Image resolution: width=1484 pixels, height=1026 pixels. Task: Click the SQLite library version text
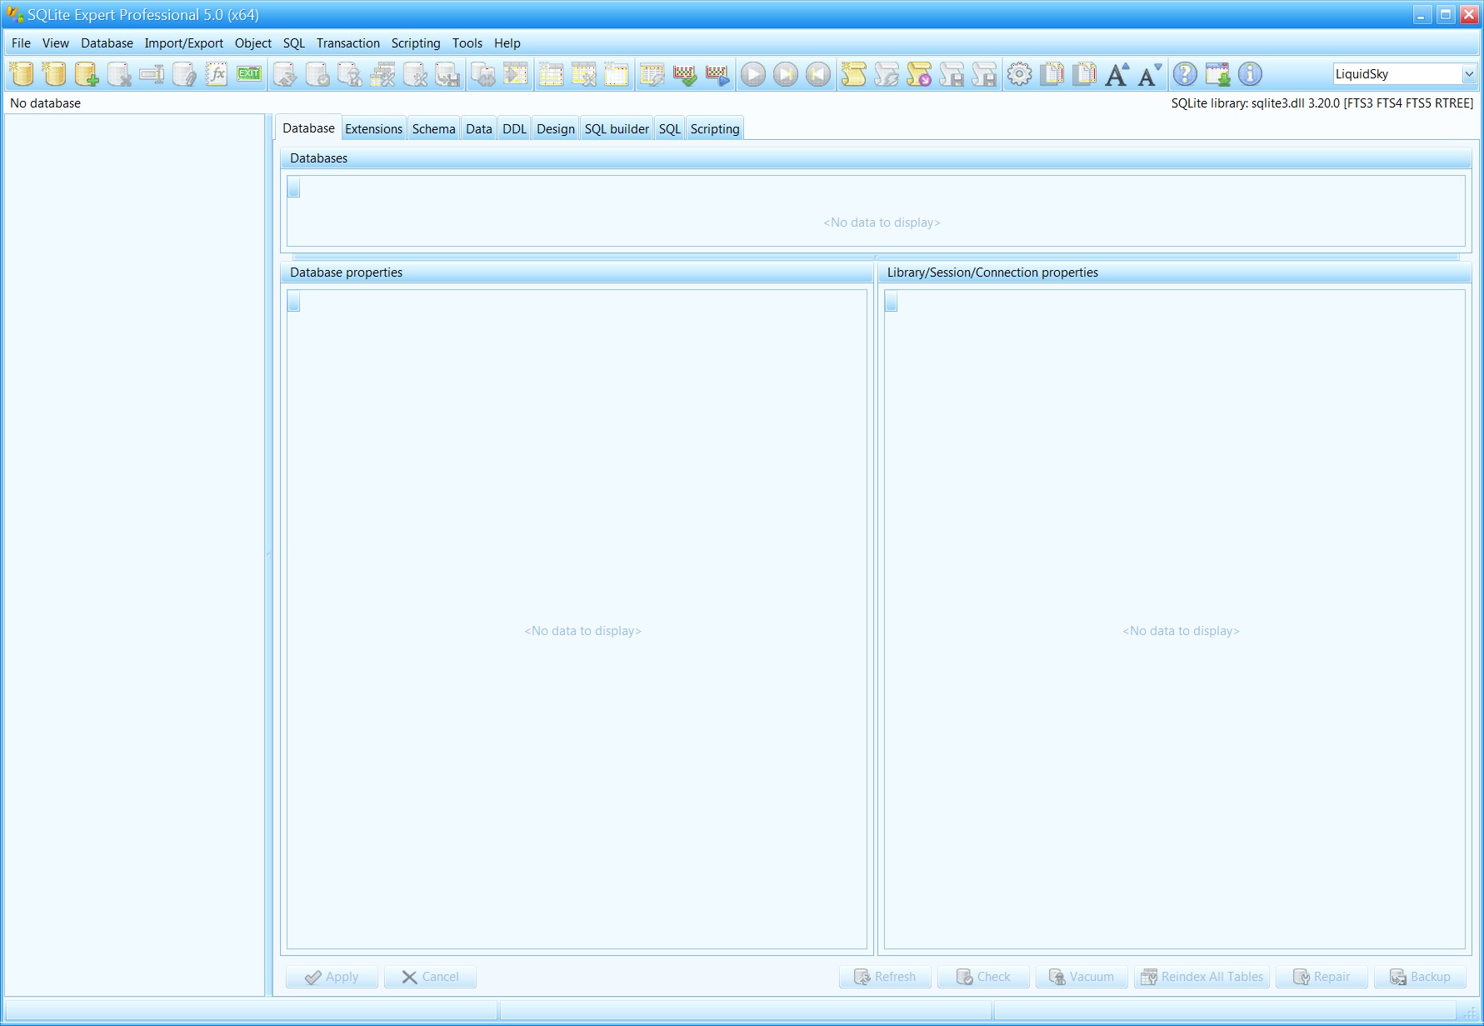click(1322, 103)
